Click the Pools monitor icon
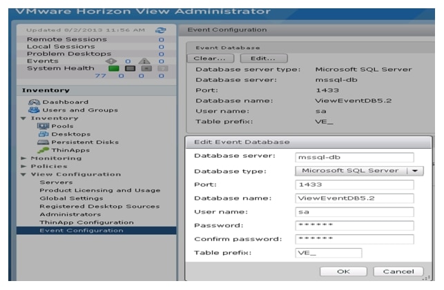444x290 pixels. tap(43, 126)
